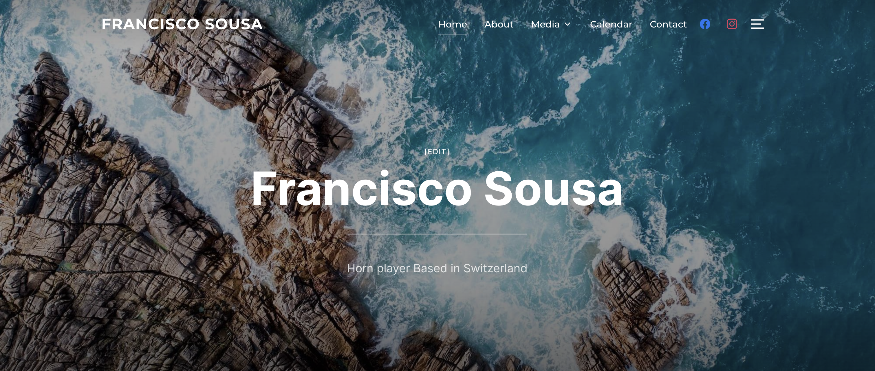Click the Horn player Based in Switzerland tagline

(437, 268)
